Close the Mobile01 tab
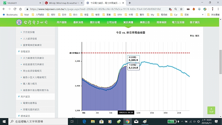 pos(40,3)
